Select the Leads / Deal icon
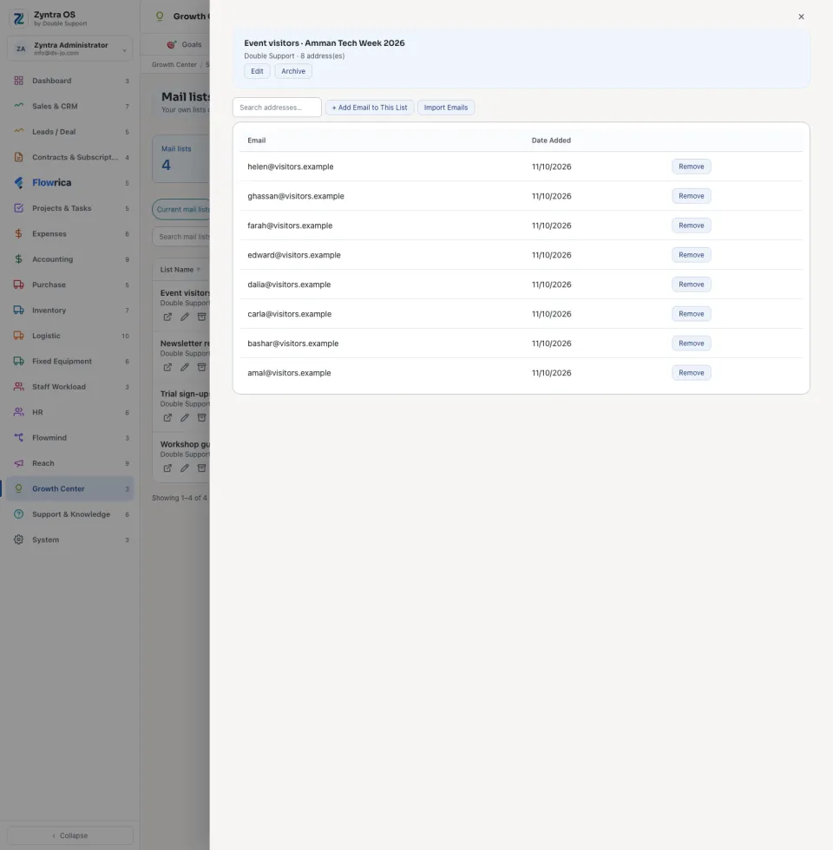Viewport: 833px width, 850px height. [18, 132]
